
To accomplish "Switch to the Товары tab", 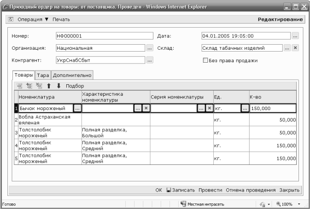I will 23,75.
